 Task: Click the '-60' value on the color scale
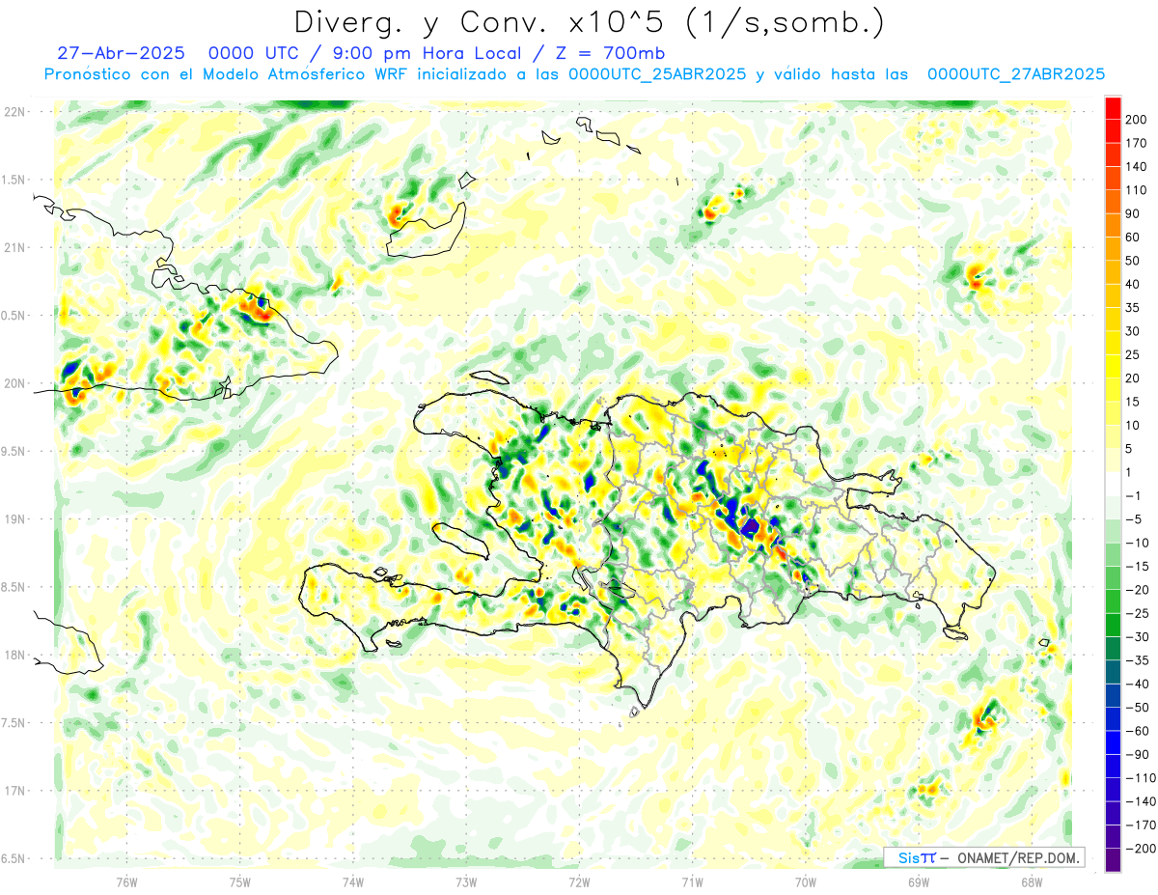[1138, 731]
